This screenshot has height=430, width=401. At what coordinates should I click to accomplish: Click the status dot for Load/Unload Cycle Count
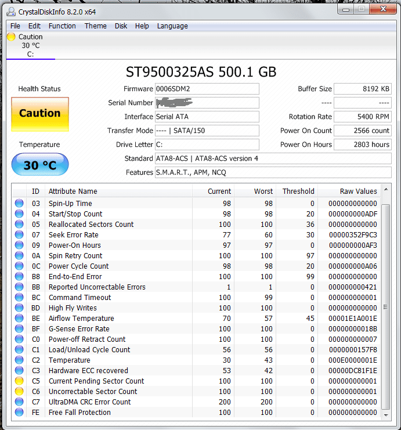coord(19,349)
